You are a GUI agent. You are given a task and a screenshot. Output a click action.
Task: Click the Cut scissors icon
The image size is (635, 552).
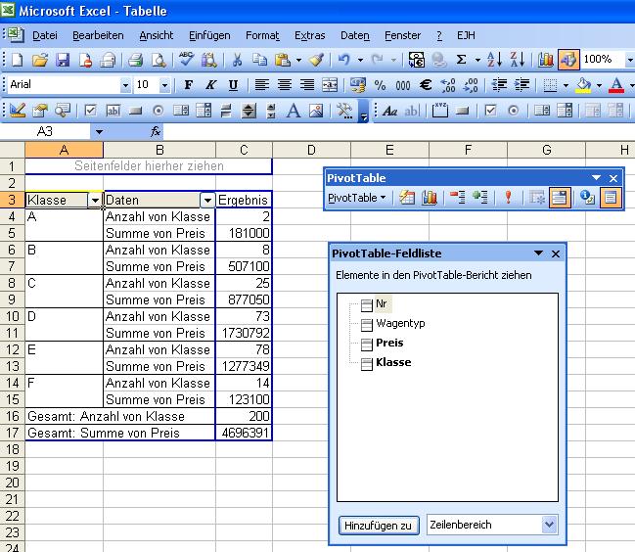coord(237,60)
